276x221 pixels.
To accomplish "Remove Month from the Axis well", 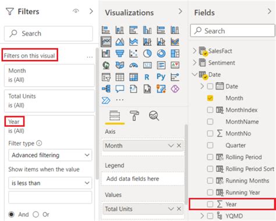I will click(x=179, y=145).
